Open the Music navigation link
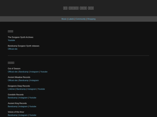 tap(64, 19)
